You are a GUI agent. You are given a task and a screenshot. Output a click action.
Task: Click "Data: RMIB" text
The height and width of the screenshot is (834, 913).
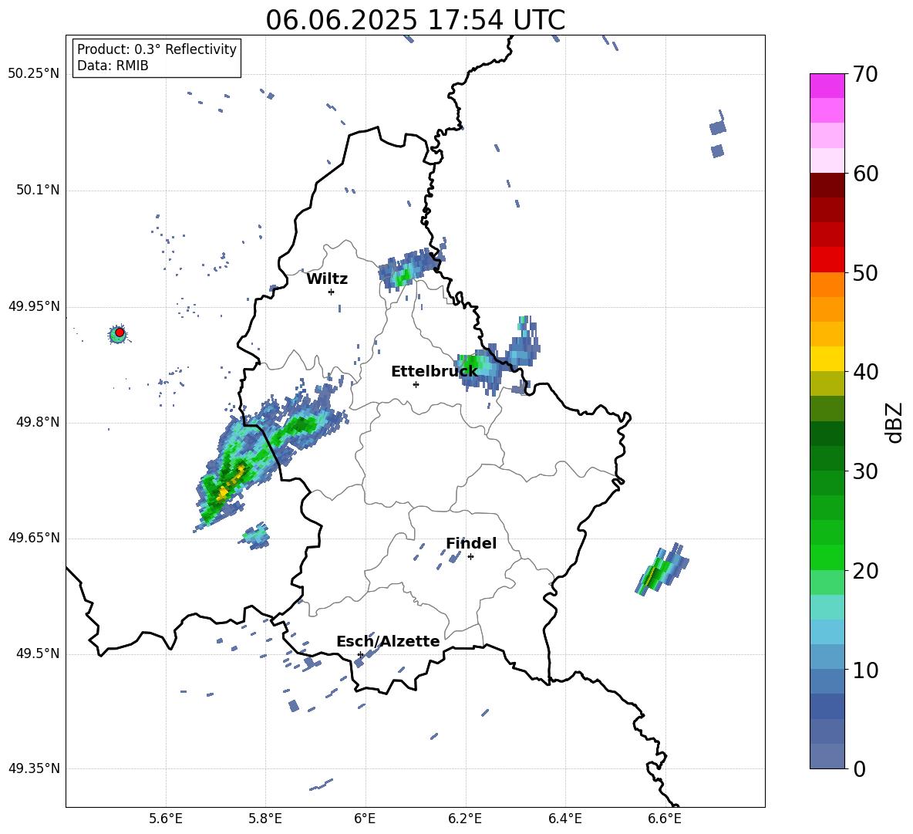(113, 66)
